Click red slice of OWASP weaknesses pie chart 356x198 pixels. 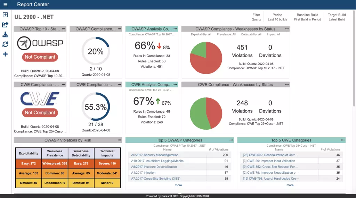tap(208, 62)
